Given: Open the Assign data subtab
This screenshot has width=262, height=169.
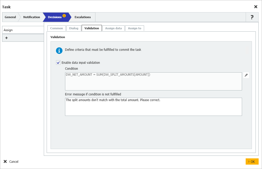Looking at the screenshot, I should [113, 28].
